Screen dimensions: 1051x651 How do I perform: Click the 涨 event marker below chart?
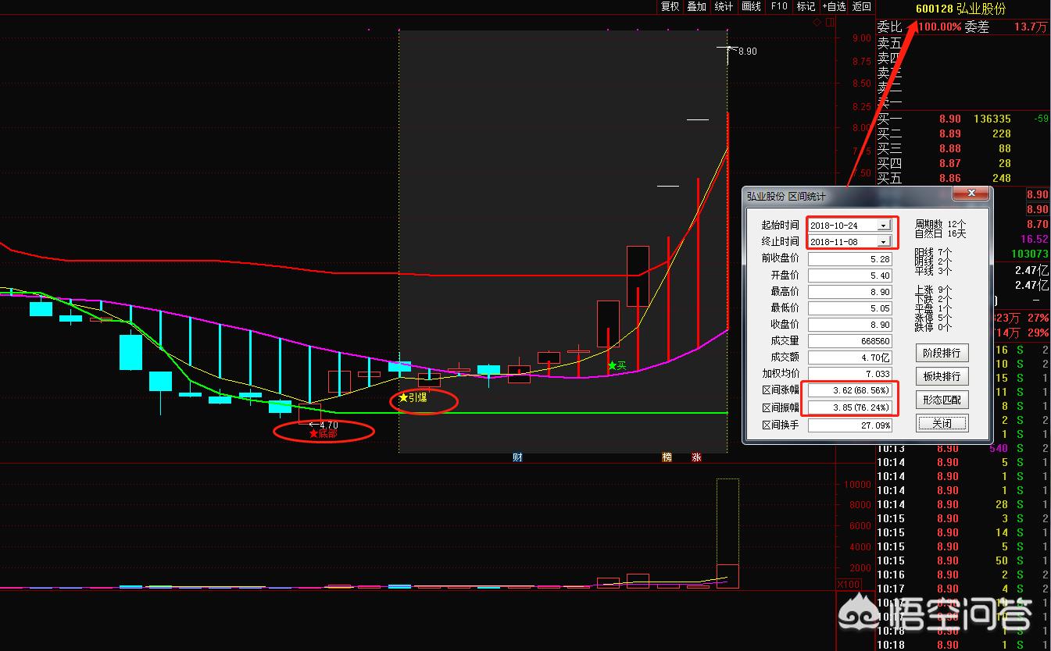click(x=696, y=457)
